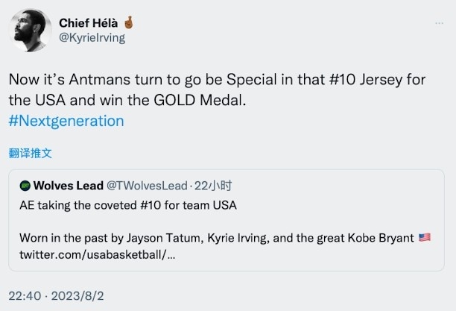Screen dimensions: 456x311
Task: Click the 2023/8/2 post date
Action: 77,295
